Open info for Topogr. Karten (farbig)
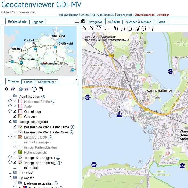 [60, 163]
